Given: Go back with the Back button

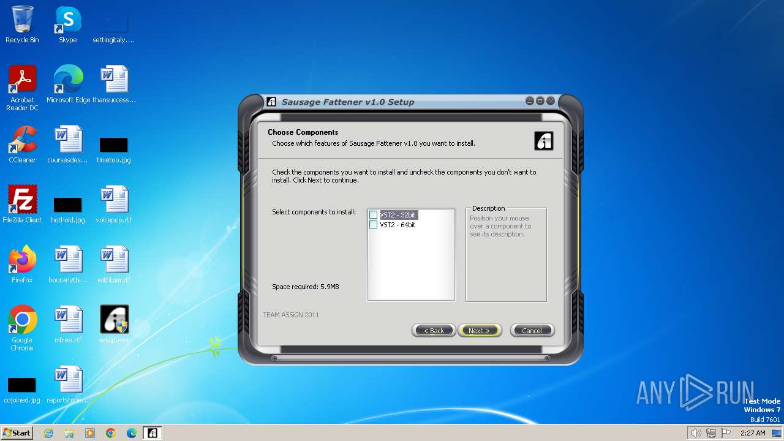Looking at the screenshot, I should [x=434, y=331].
